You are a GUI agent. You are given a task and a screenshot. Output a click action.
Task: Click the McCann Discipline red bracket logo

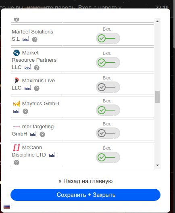click(17, 148)
